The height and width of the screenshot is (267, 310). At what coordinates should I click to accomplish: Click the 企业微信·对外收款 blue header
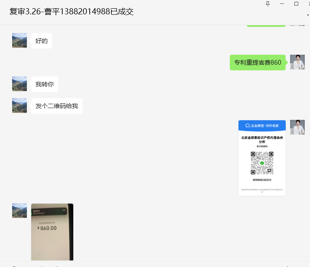[262, 125]
